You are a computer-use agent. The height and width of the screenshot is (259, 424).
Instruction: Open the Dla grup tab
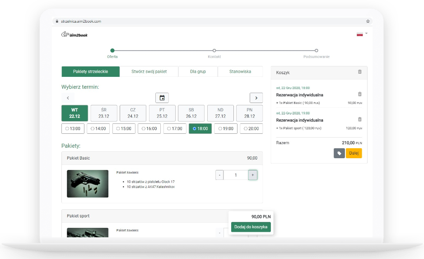coord(198,71)
